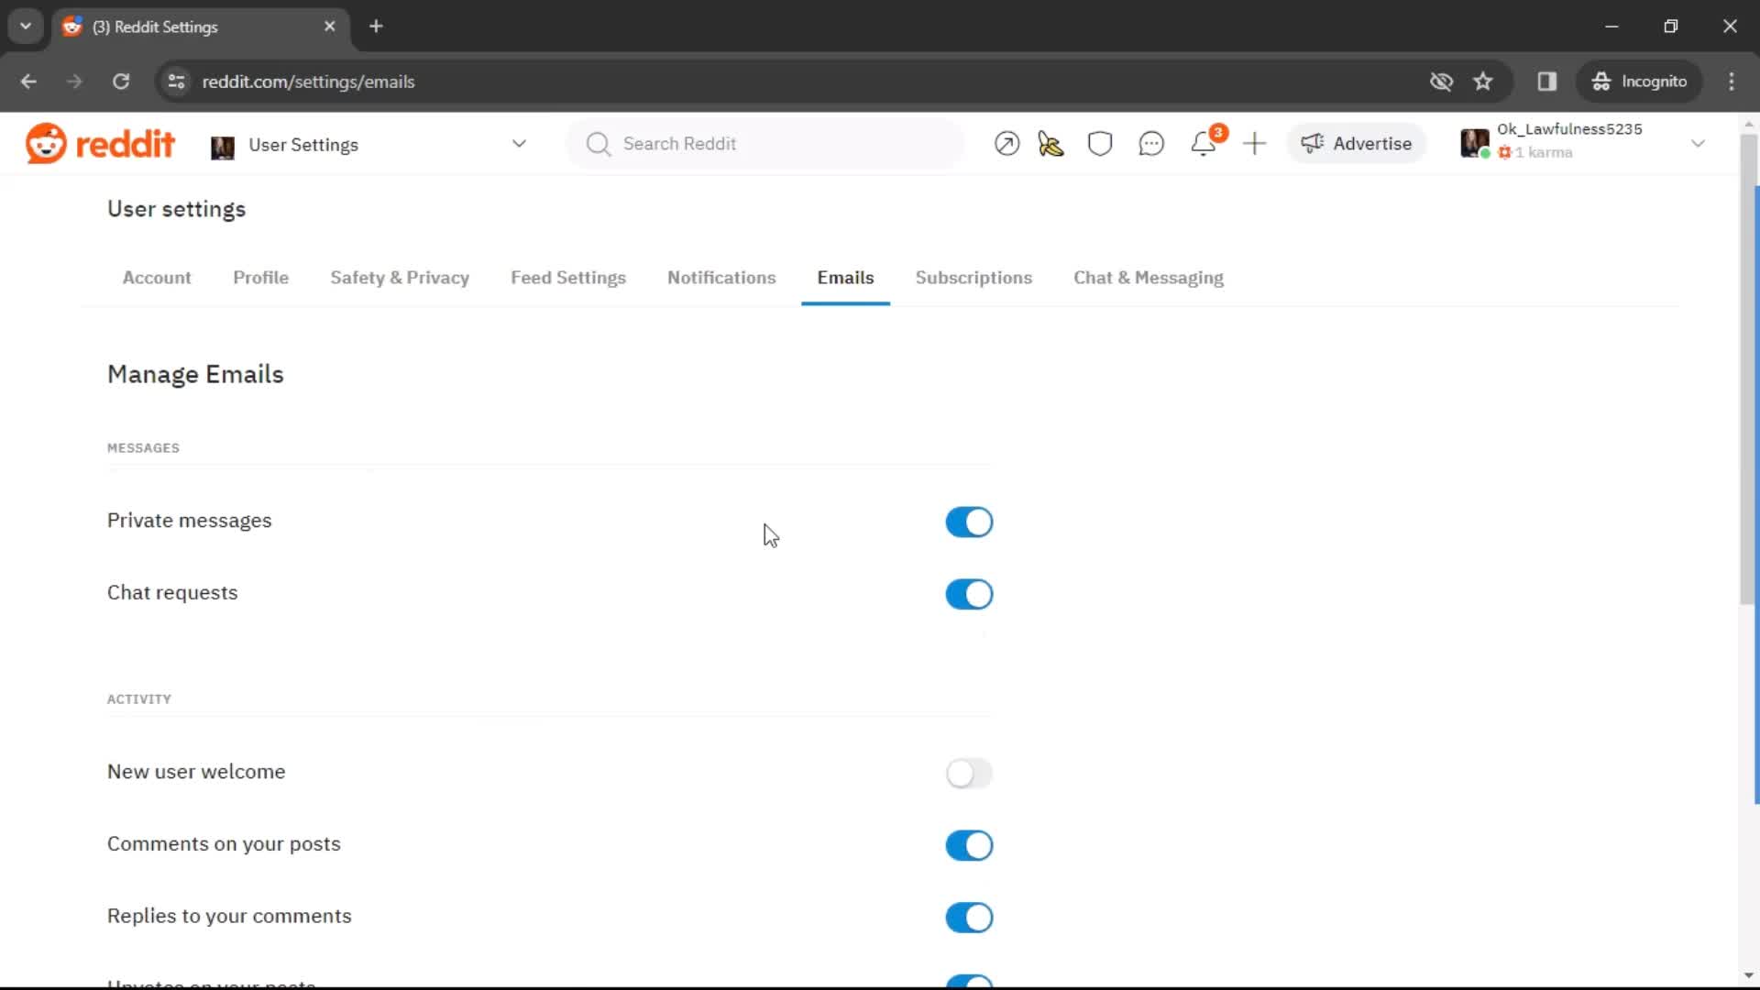Viewport: 1760px width, 990px height.
Task: Click the Subscriptions settings link
Action: click(974, 277)
